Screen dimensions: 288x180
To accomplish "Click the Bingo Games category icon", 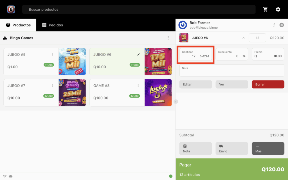I will (x=5, y=38).
